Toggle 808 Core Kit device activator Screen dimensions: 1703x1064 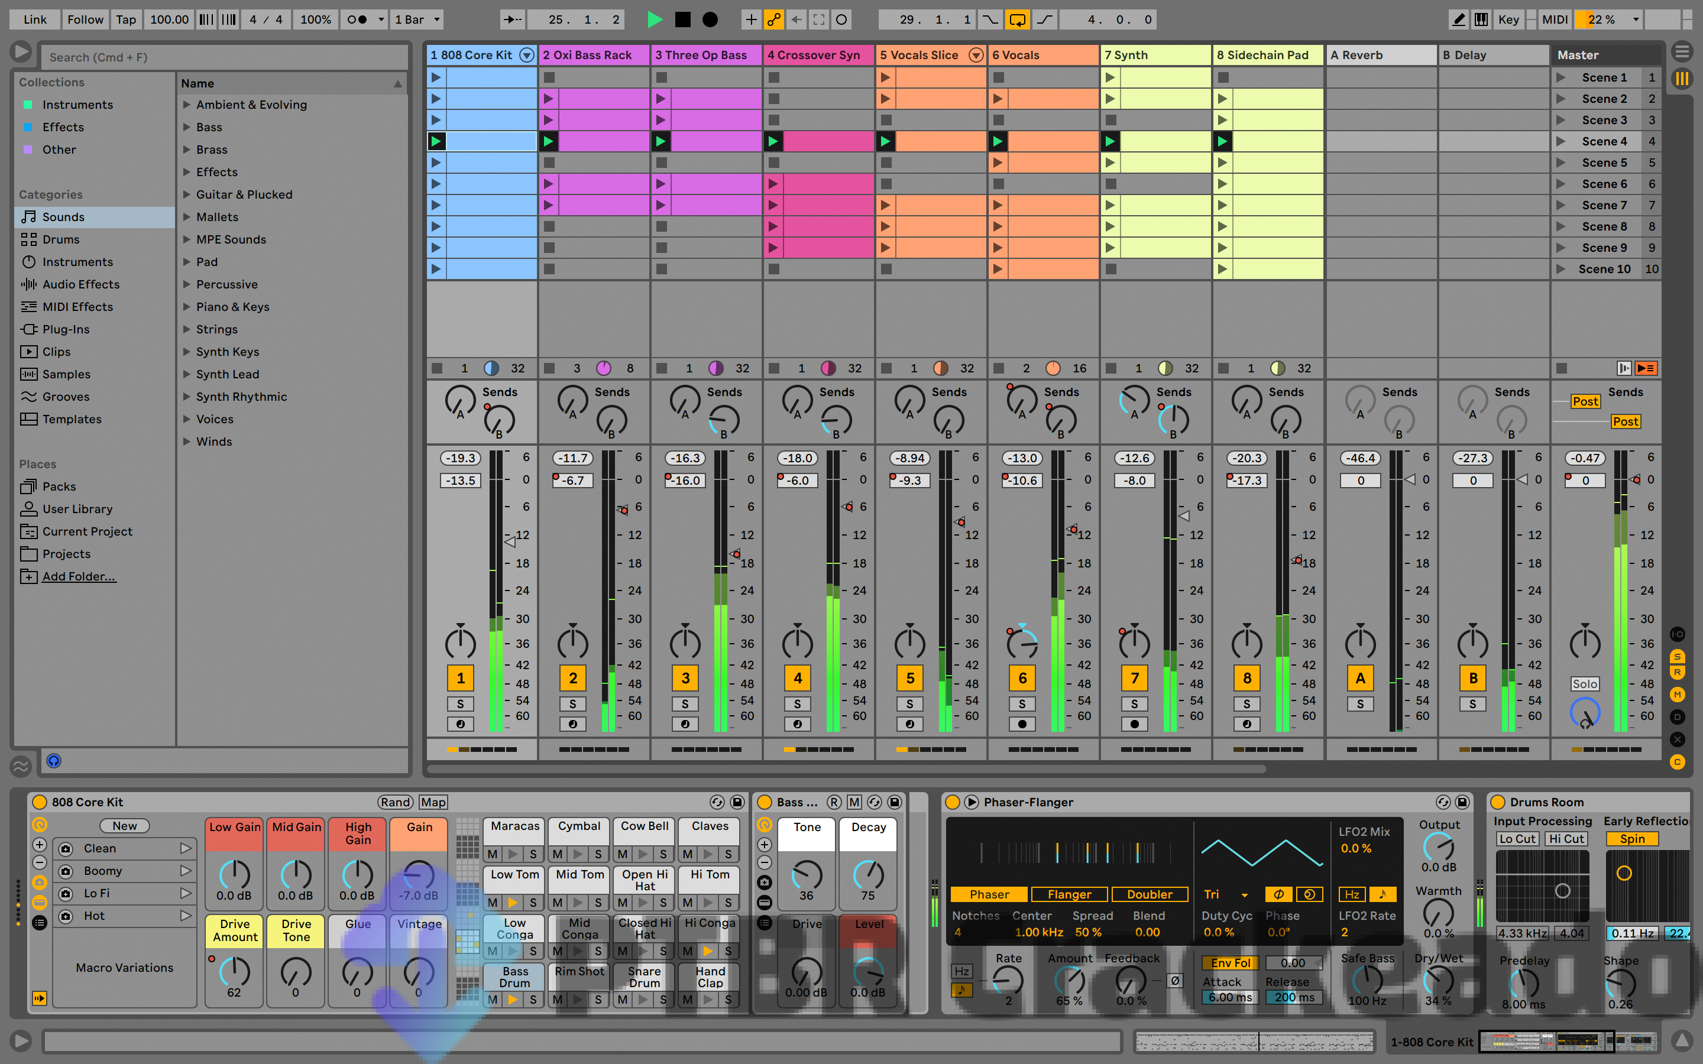coord(40,802)
